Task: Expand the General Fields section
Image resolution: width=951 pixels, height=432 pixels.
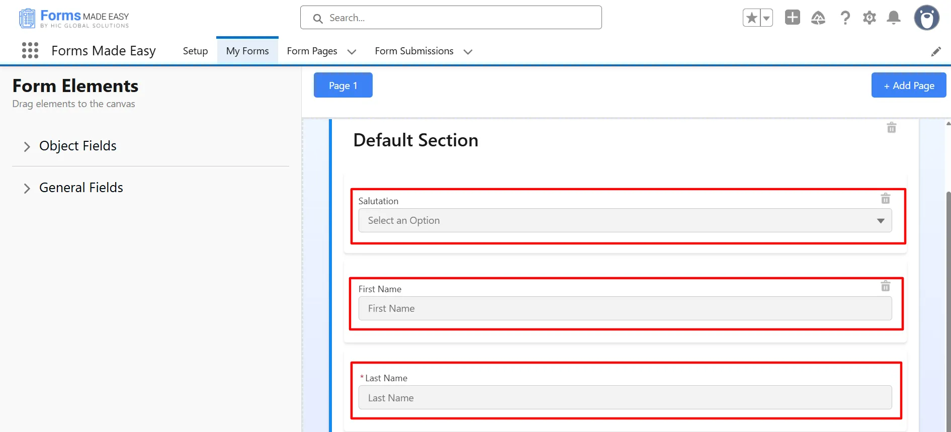Action: tap(27, 188)
